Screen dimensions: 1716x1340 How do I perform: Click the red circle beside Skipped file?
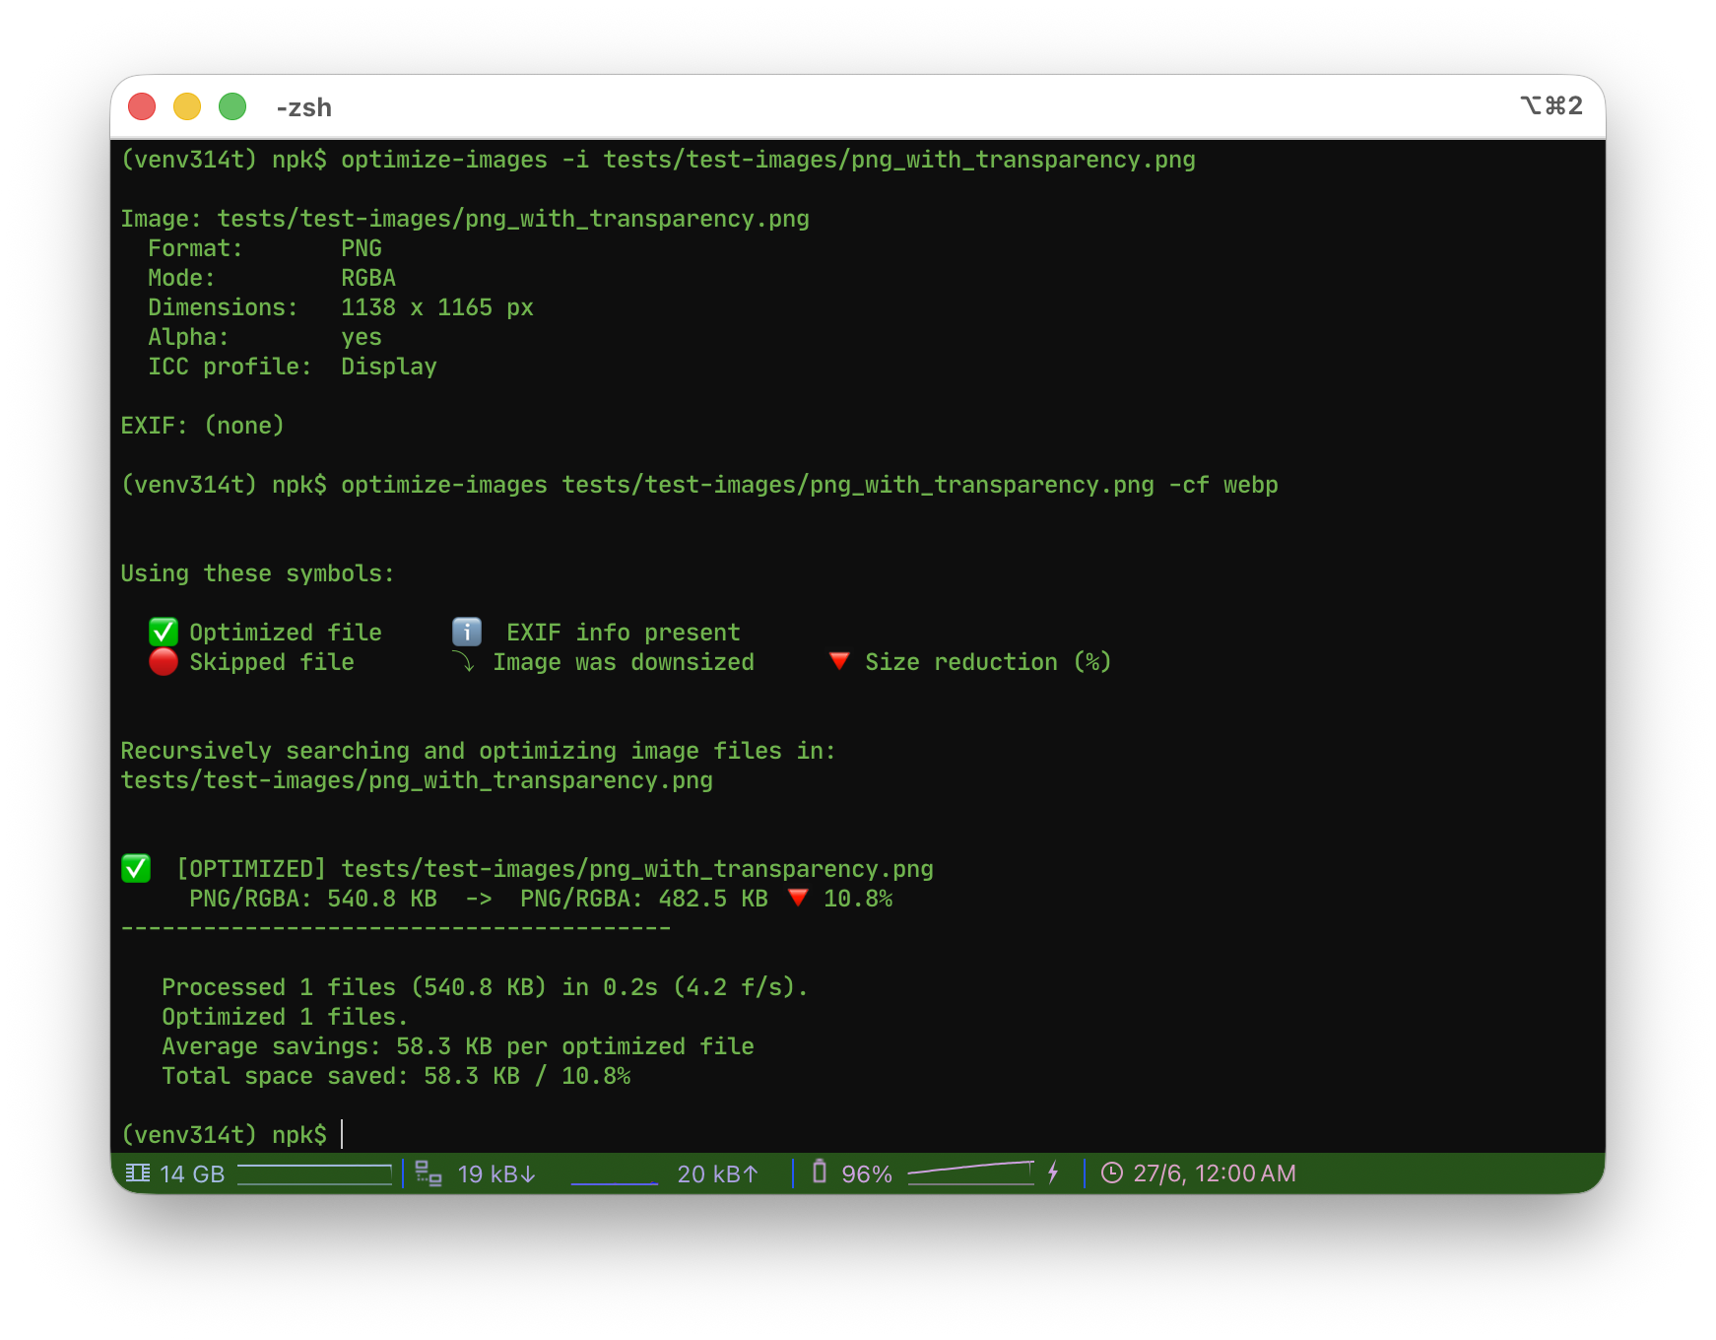(164, 661)
